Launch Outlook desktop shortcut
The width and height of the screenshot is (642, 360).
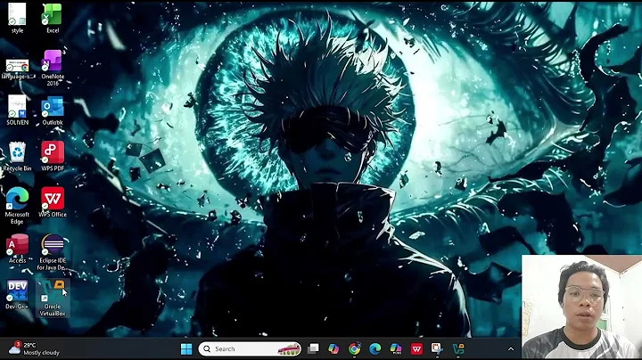pos(53,110)
